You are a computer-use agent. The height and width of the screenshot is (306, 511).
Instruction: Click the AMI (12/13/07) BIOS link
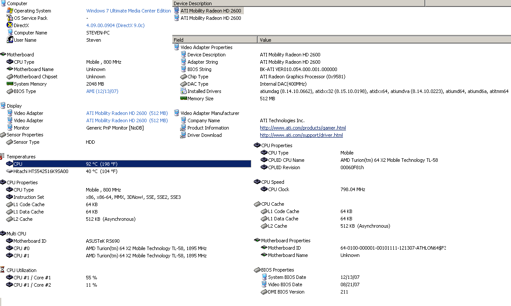pyautogui.click(x=102, y=91)
